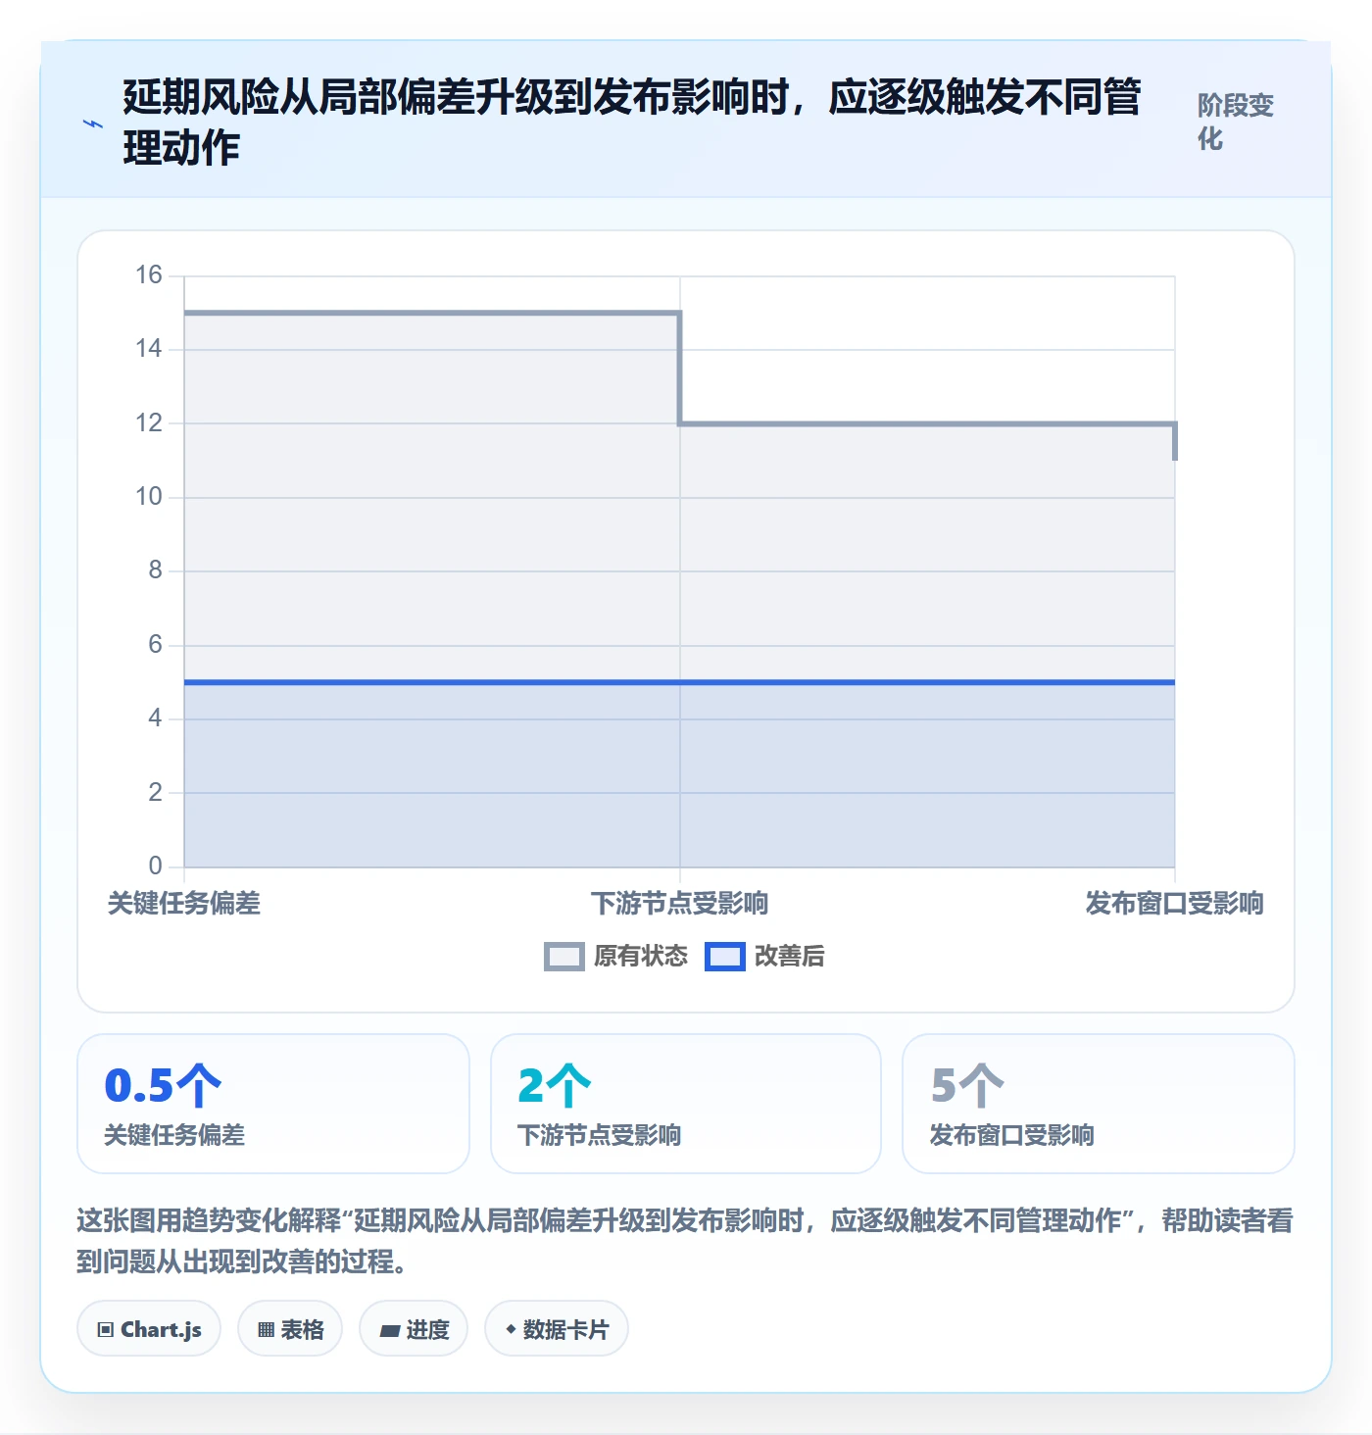Click the 改善后 legend label
The image size is (1372, 1435).
point(789,957)
